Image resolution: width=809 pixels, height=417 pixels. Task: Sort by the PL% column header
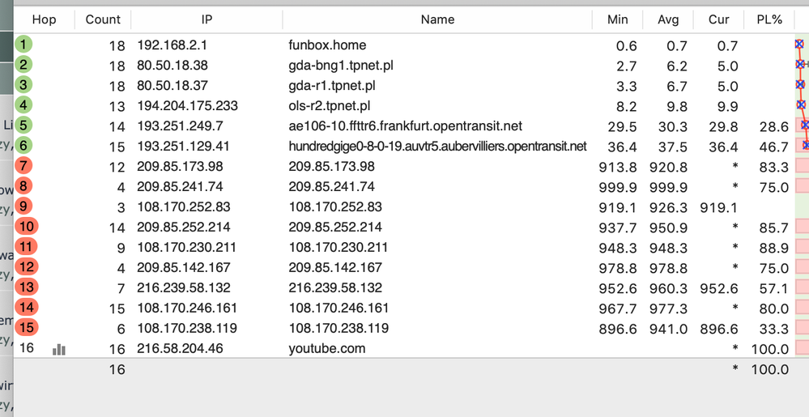pos(769,19)
